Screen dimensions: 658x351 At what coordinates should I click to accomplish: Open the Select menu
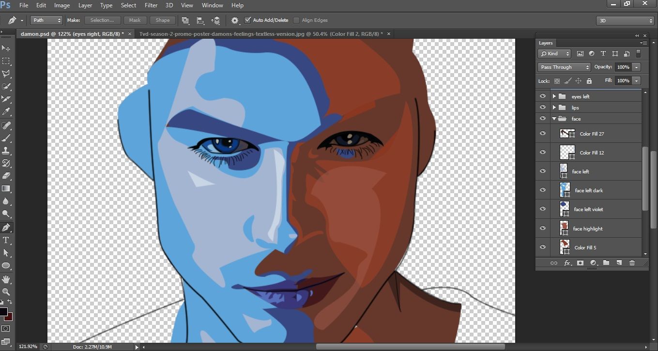(128, 5)
